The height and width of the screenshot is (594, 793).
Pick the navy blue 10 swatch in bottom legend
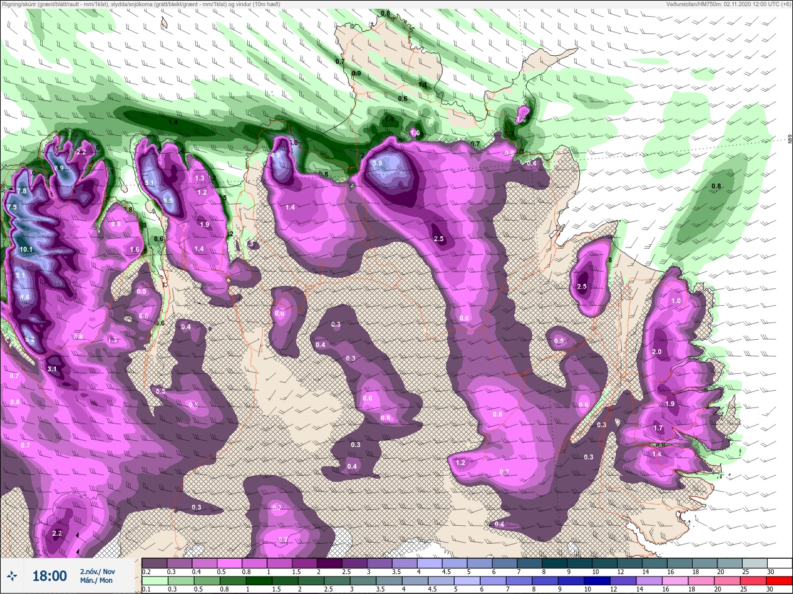596,582
